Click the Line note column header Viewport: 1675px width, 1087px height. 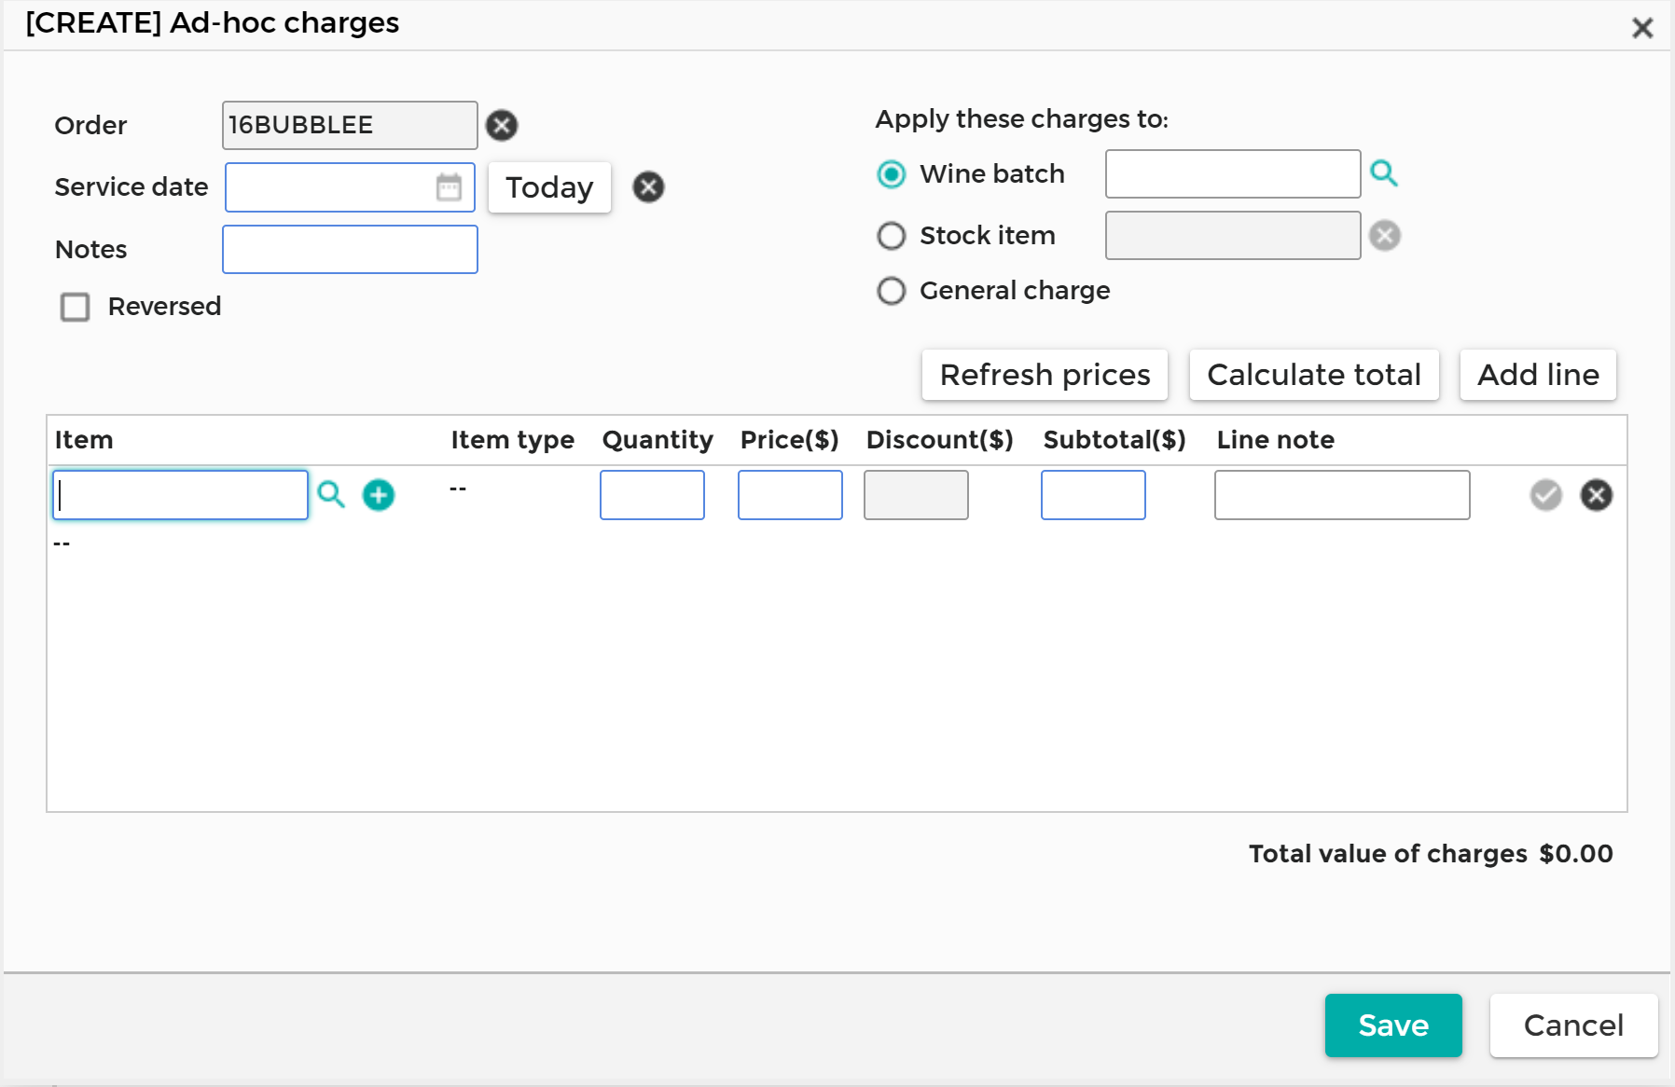[x=1275, y=440]
